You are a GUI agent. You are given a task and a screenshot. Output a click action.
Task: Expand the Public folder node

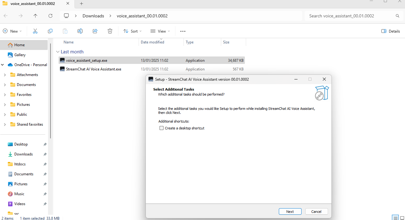point(5,114)
